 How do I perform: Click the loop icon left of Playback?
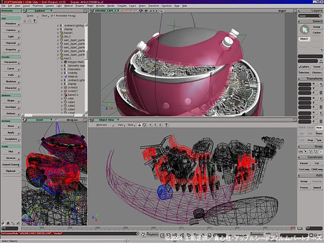click(143, 234)
